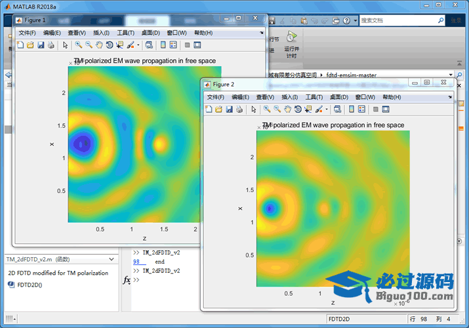Open 窗口(W) menu in Figure 2
Screen dimensions: 469x328
click(x=365, y=97)
